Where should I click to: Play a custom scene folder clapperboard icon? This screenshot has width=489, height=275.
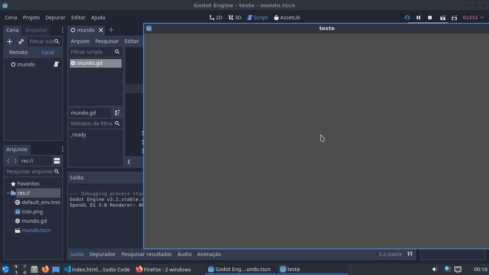454,18
